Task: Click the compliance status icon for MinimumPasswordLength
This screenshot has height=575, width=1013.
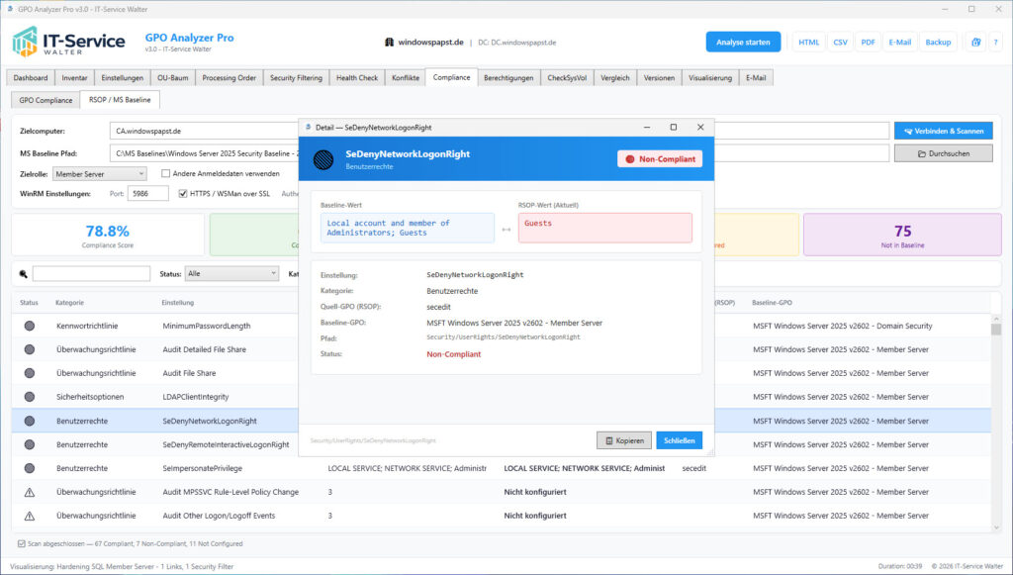Action: (x=31, y=326)
